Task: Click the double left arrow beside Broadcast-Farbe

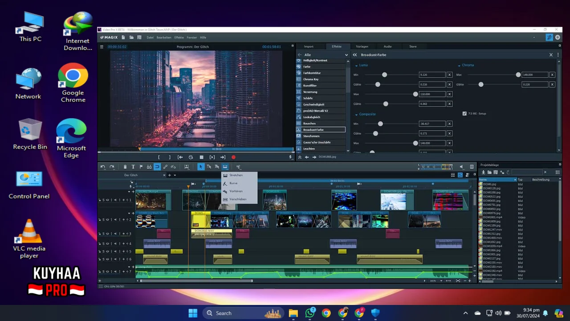Action: 355,55
